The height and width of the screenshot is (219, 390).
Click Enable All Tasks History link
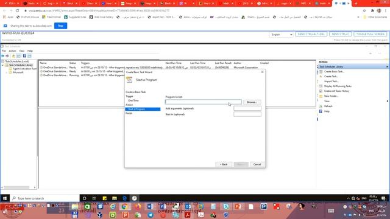pyautogui.click(x=337, y=91)
